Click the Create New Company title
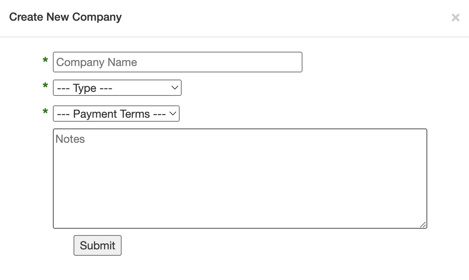Screen dimensions: 469x280 [65, 17]
